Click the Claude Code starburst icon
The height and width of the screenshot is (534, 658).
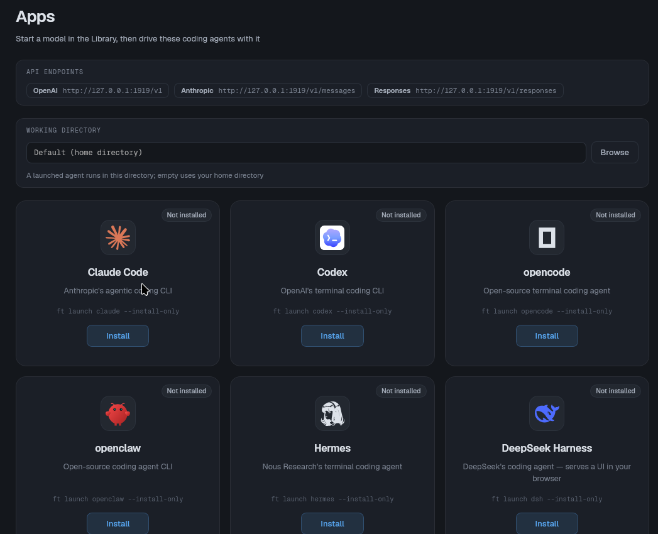click(118, 237)
